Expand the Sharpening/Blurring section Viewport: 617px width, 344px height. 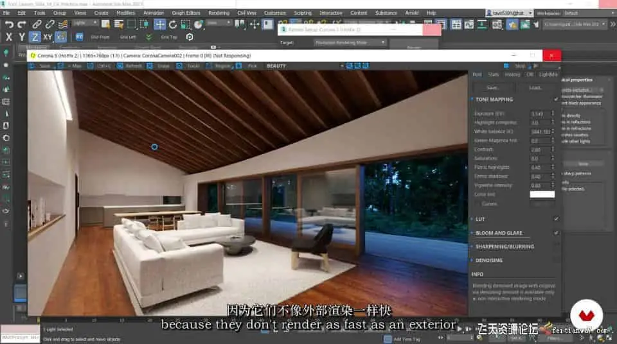pos(472,246)
